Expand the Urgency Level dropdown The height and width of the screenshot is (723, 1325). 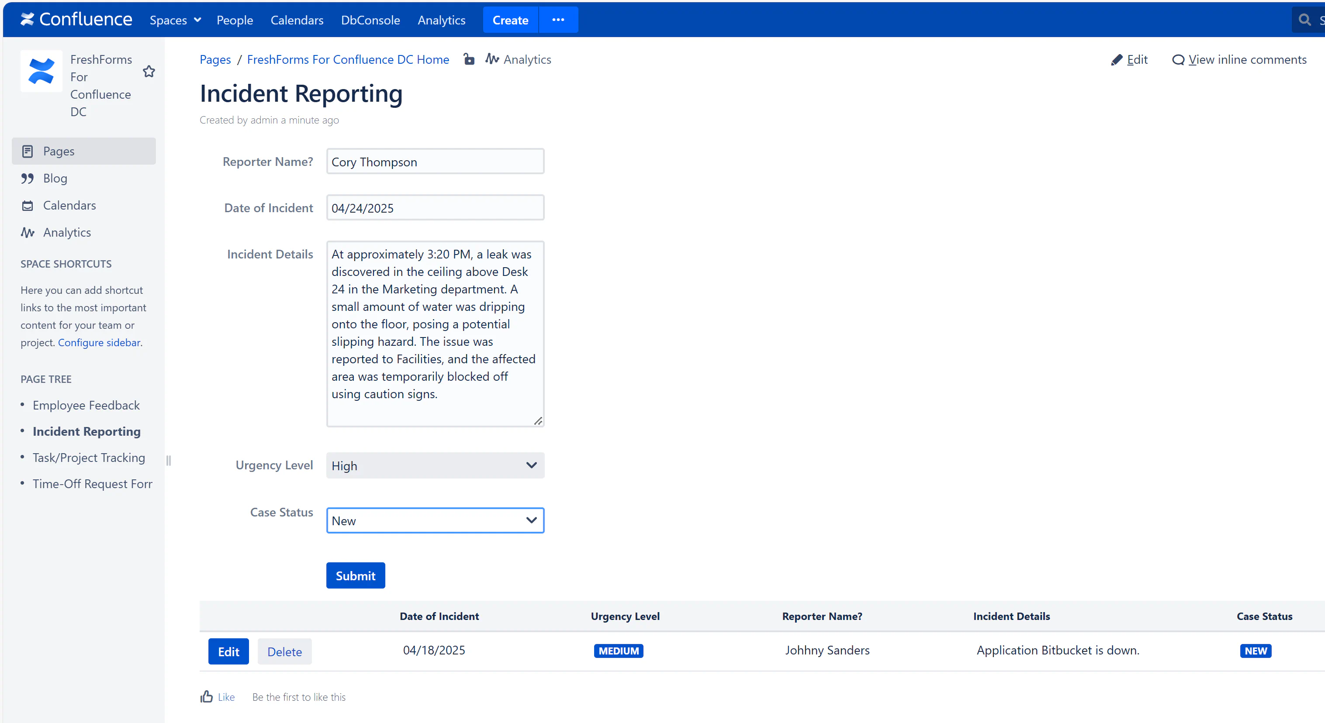pos(435,465)
